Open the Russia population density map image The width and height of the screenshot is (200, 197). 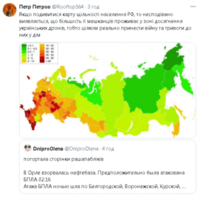pos(107,90)
